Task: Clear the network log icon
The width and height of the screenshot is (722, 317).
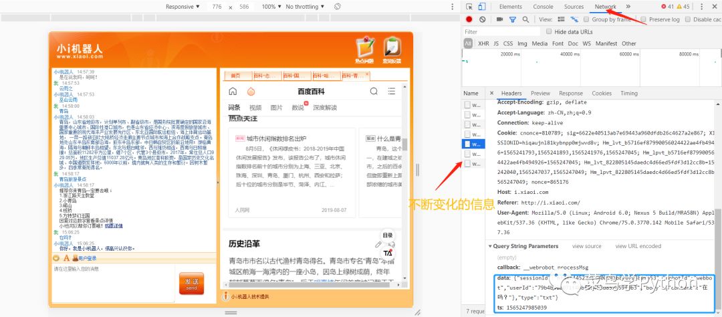Action: 482,19
